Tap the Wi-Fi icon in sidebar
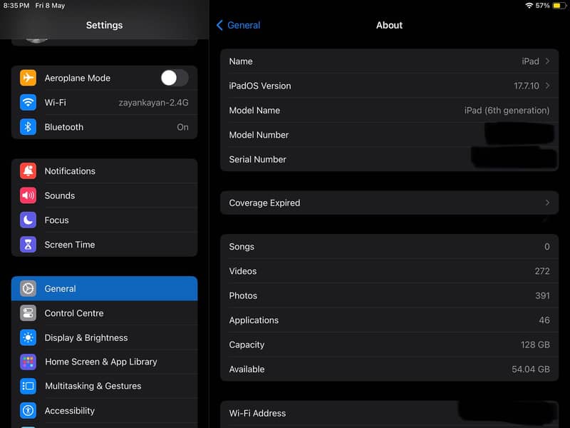This screenshot has width=570, height=428. point(28,102)
